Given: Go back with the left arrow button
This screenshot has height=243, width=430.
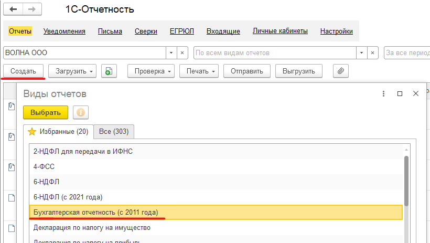Looking at the screenshot, I should [x=13, y=9].
